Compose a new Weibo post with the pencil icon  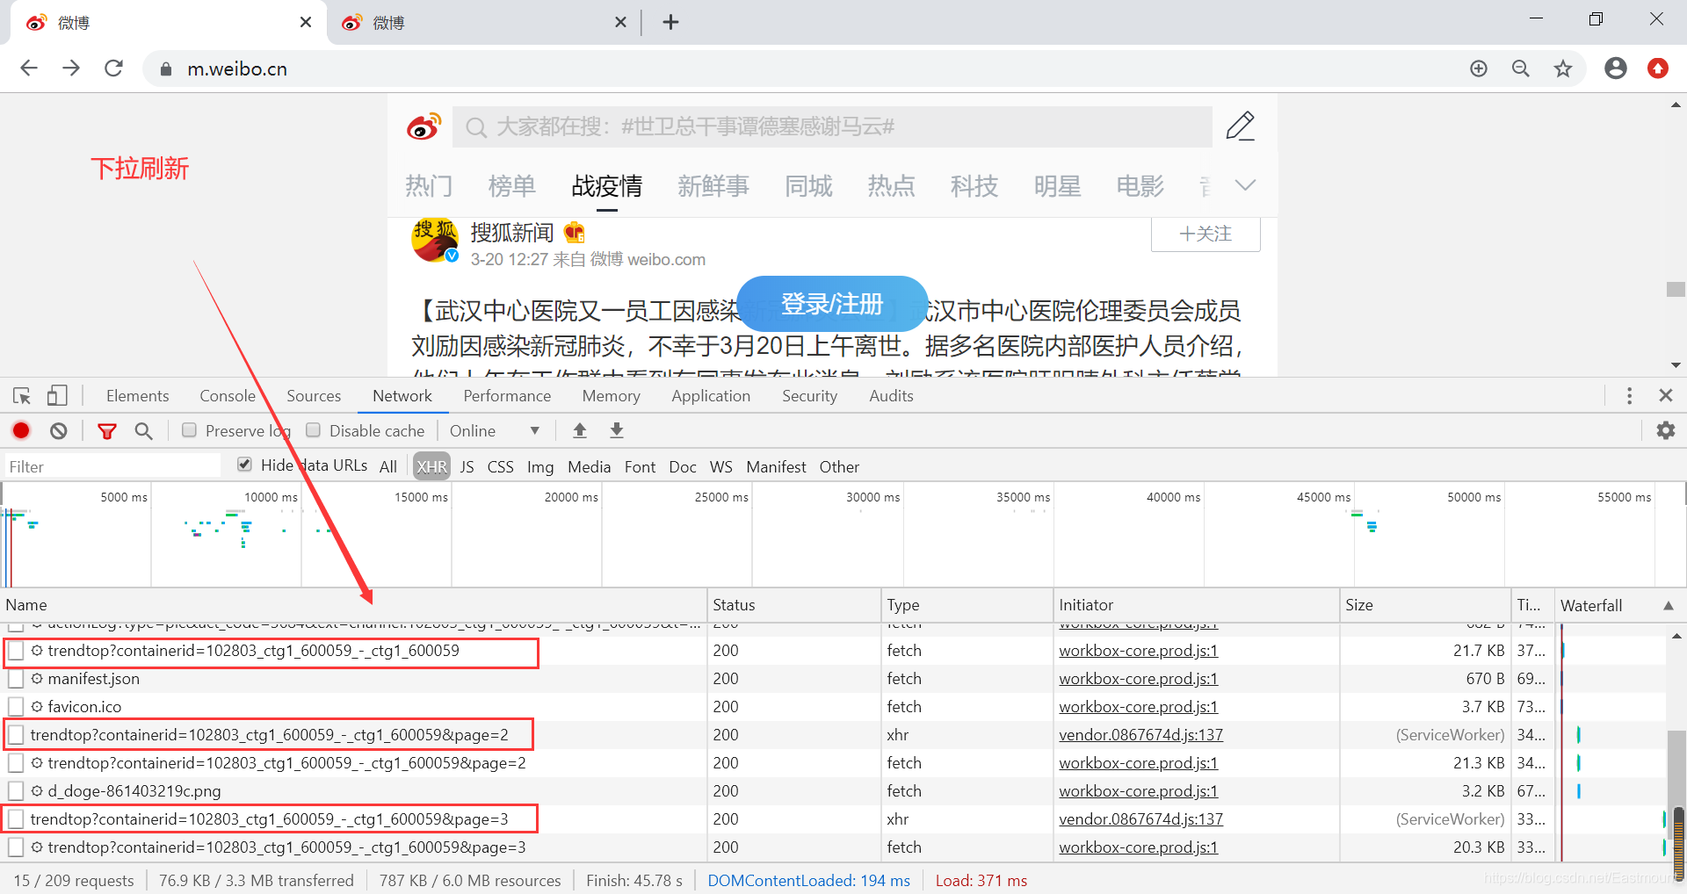pos(1241,126)
